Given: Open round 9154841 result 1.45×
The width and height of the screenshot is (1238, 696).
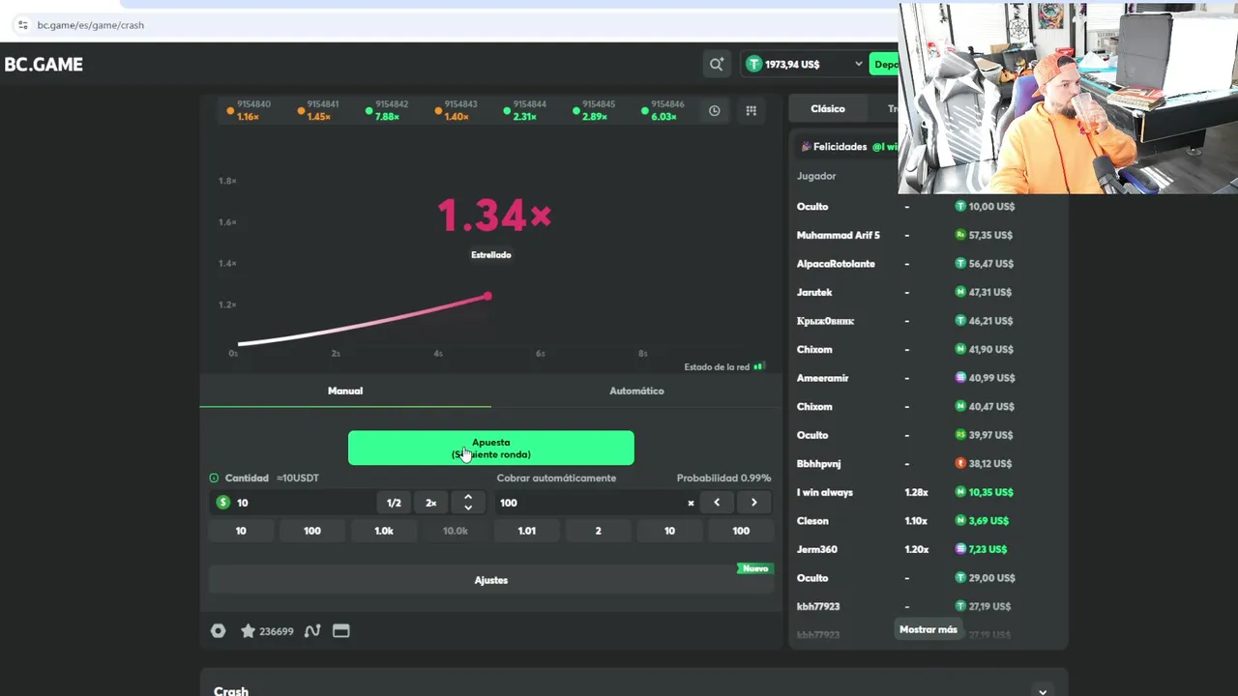Looking at the screenshot, I should 318,110.
